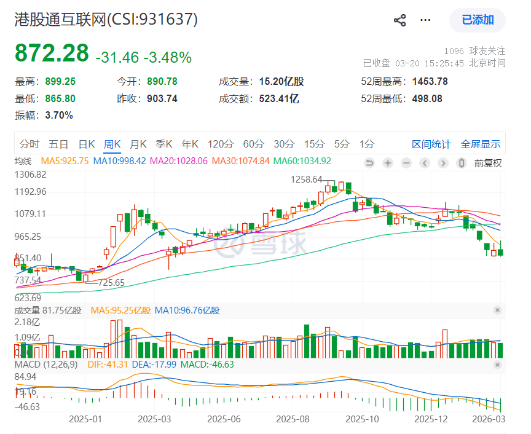Share the index chart via share icon

(x=400, y=20)
